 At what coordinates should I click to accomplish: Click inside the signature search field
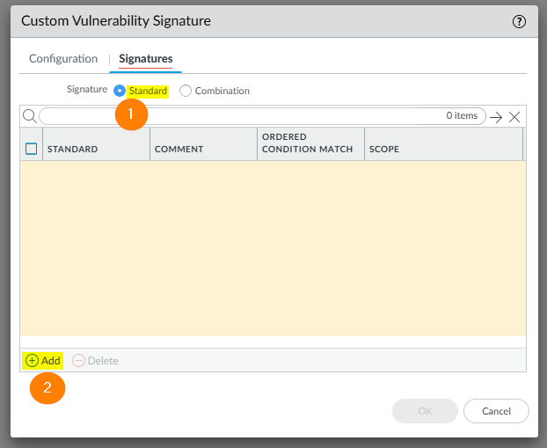[237, 116]
